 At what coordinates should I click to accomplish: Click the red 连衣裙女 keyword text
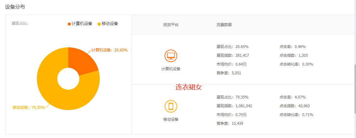point(189,88)
